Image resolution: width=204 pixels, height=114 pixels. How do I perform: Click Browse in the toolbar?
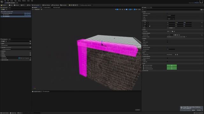tap(16, 5)
